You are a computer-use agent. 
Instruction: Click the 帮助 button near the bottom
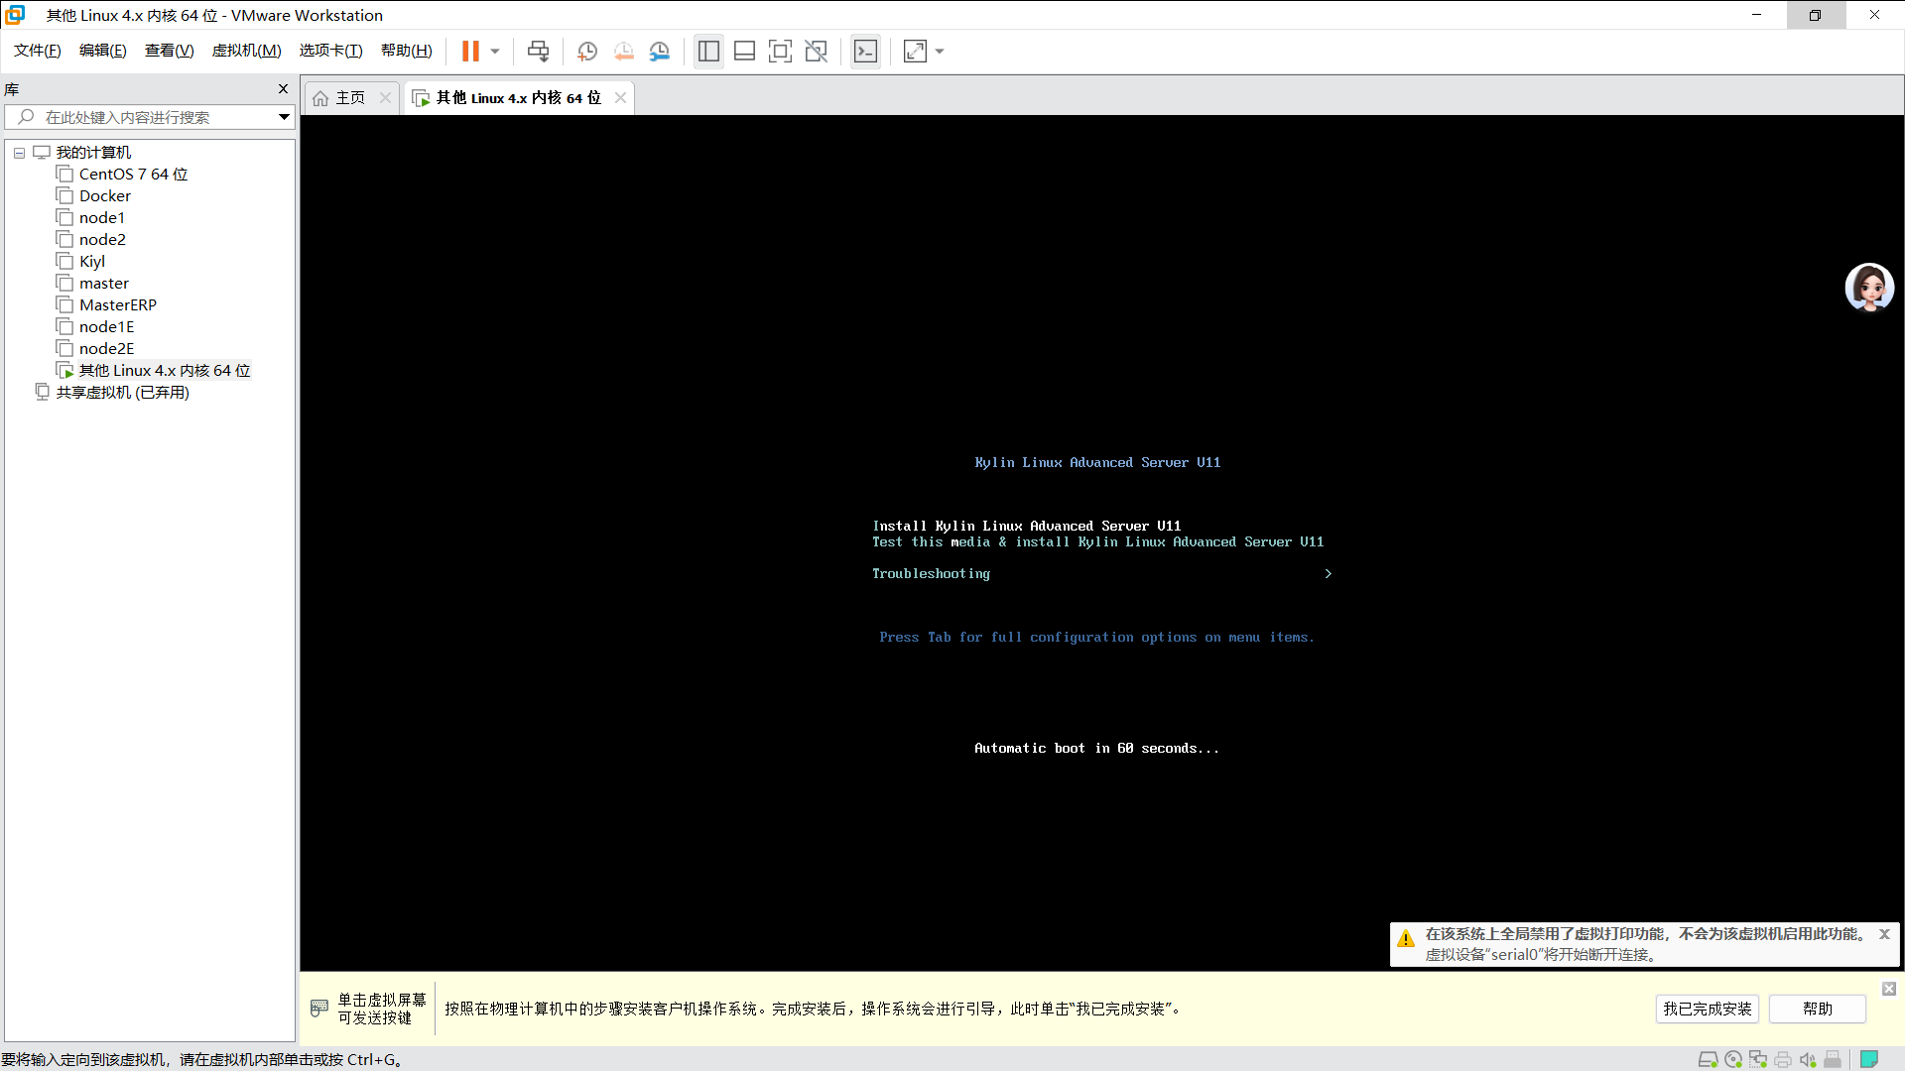(x=1816, y=1009)
